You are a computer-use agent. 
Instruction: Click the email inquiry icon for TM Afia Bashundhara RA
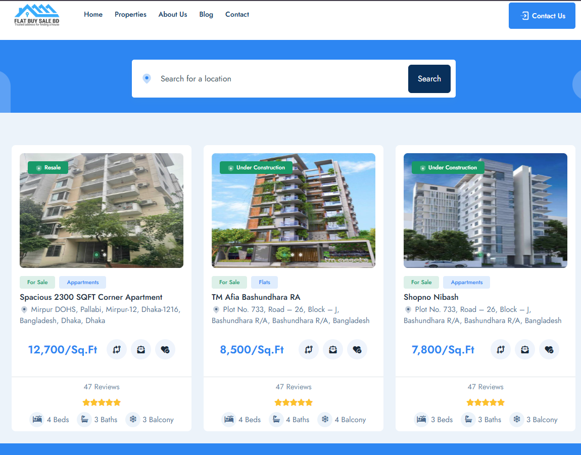pos(333,349)
